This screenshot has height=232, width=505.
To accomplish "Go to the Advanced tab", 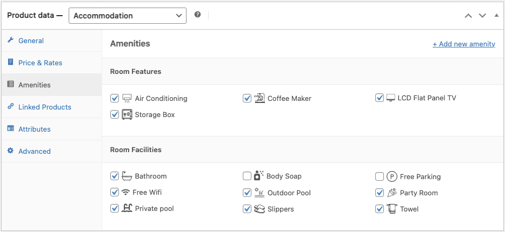I will pos(34,151).
